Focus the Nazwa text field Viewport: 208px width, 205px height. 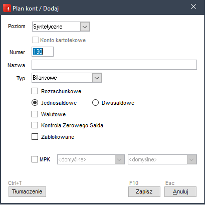tap(114, 65)
